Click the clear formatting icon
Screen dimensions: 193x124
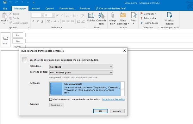click(x=83, y=15)
